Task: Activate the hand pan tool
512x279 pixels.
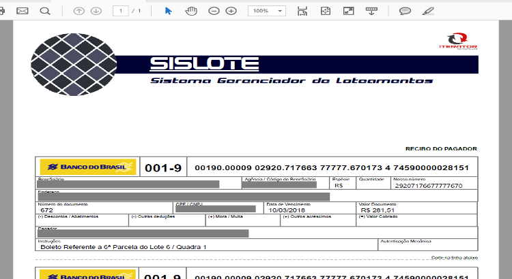Action: click(x=191, y=11)
